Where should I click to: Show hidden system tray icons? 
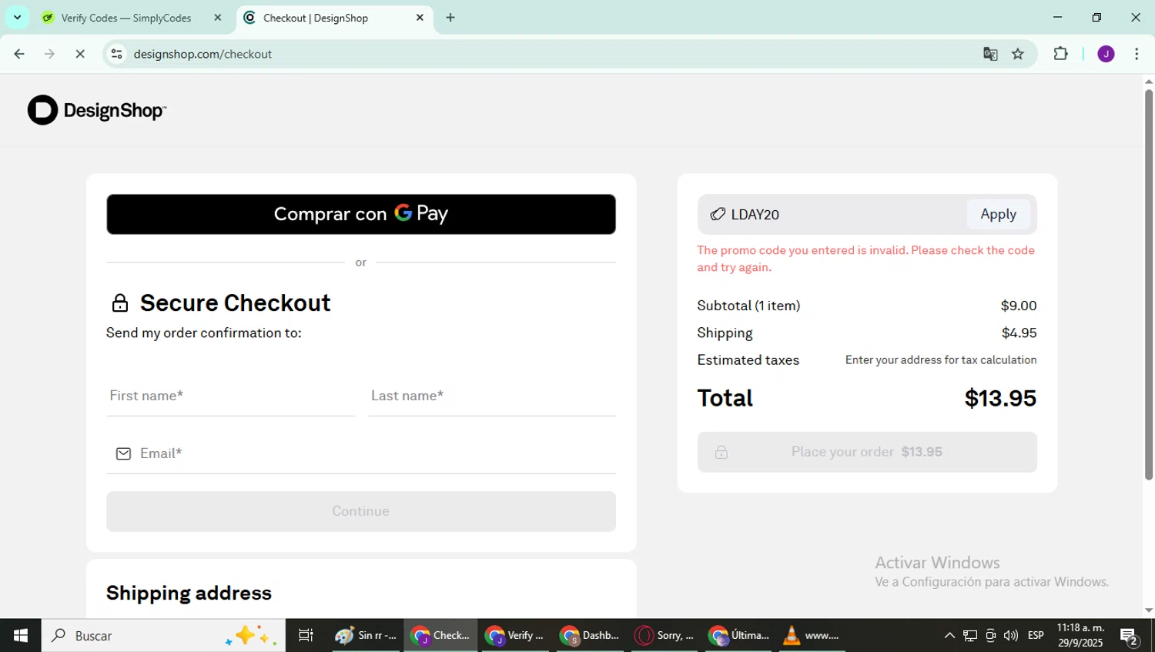949,635
